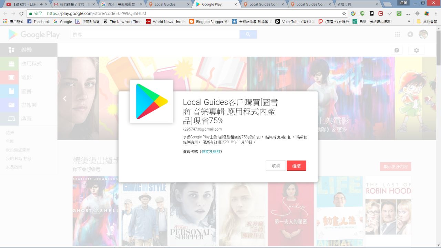Open the Ghost in the Shell poster
The image size is (441, 248).
(95, 211)
